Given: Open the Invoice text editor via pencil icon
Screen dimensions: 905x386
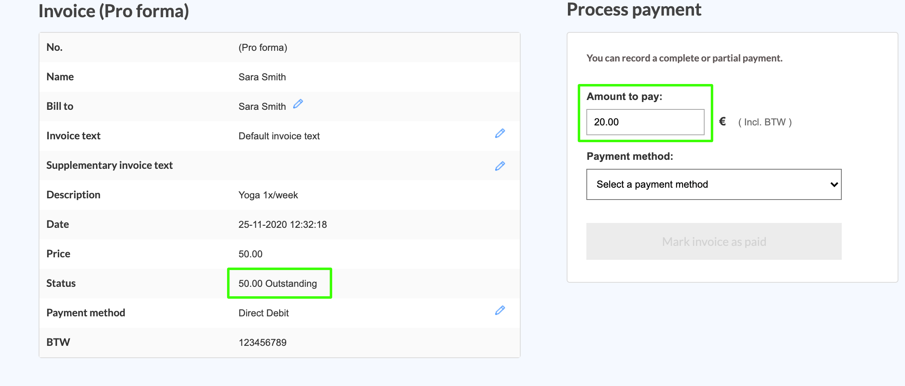Looking at the screenshot, I should [500, 134].
